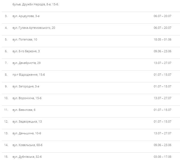Click the вул. Ковельська, 68-б address
Image resolution: width=180 pixels, height=162 pixels.
(x=28, y=145)
